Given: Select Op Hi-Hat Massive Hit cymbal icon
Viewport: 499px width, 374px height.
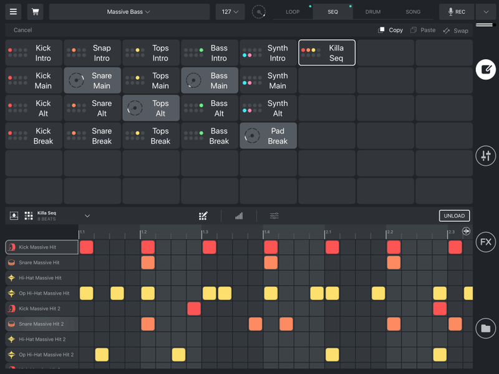Looking at the screenshot, I should (11, 293).
